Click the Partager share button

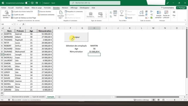pyautogui.click(x=181, y=8)
